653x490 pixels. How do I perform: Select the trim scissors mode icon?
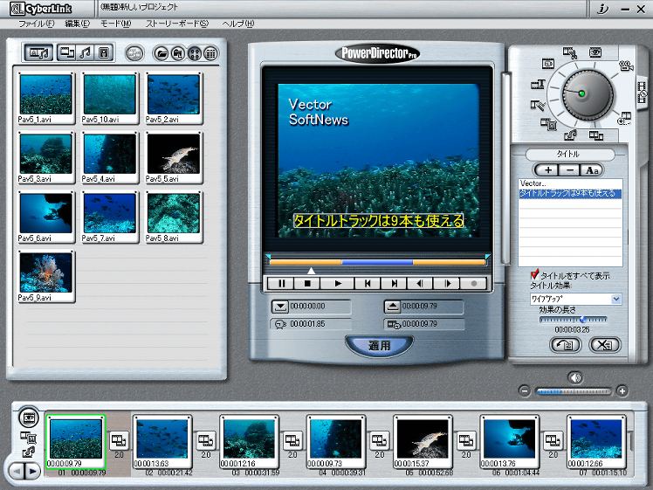tap(569, 52)
